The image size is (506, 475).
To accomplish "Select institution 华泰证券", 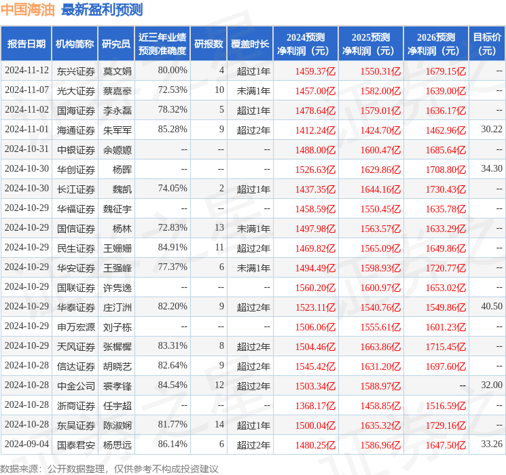I will (76, 307).
